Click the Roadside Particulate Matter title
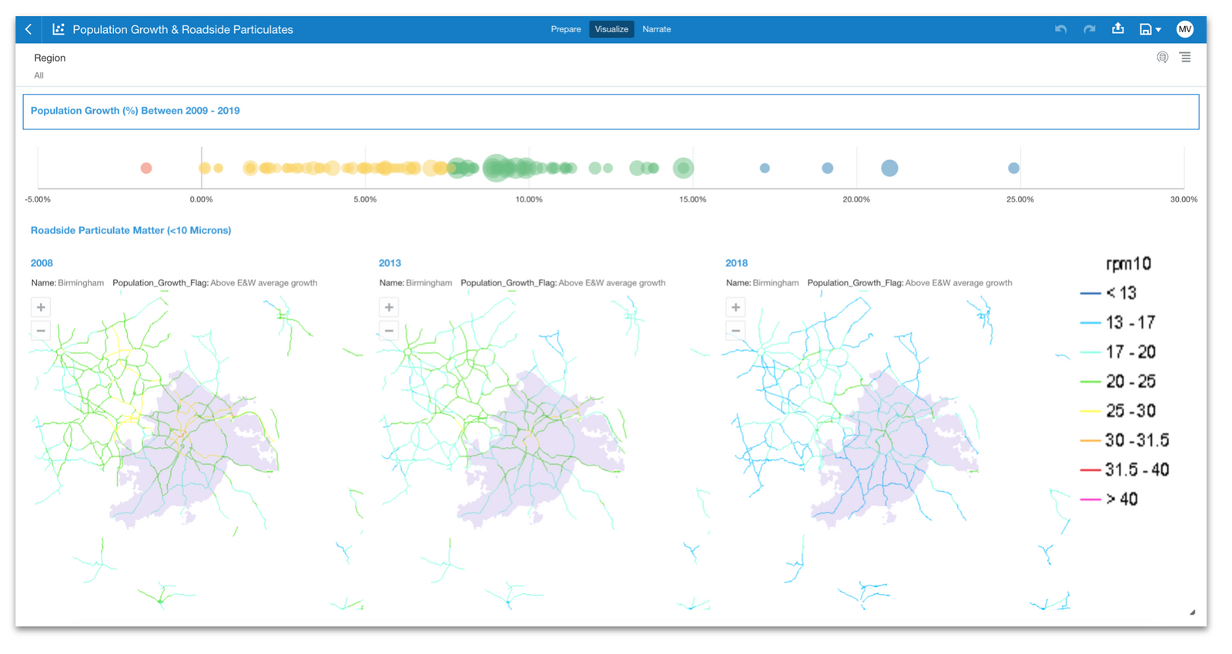Viewport: 1232px width, 654px height. (131, 230)
